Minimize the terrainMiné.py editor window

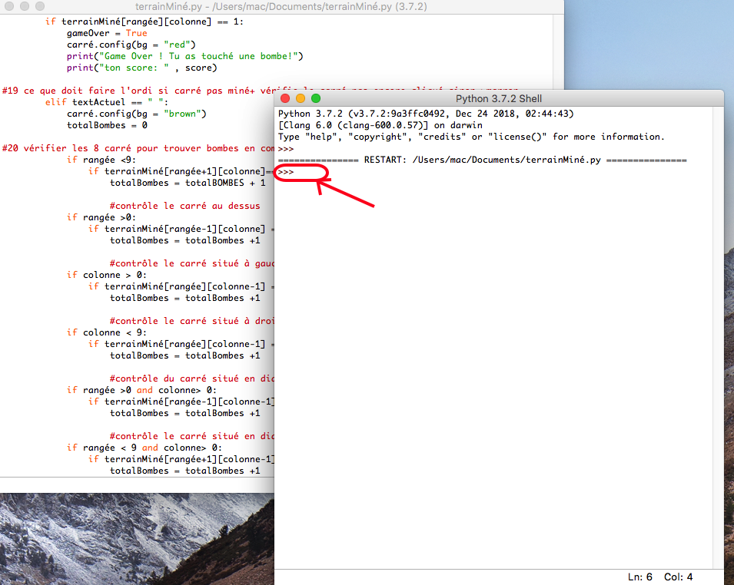click(x=26, y=8)
